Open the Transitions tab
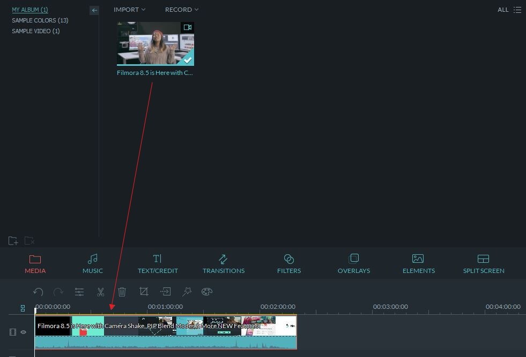 [224, 264]
